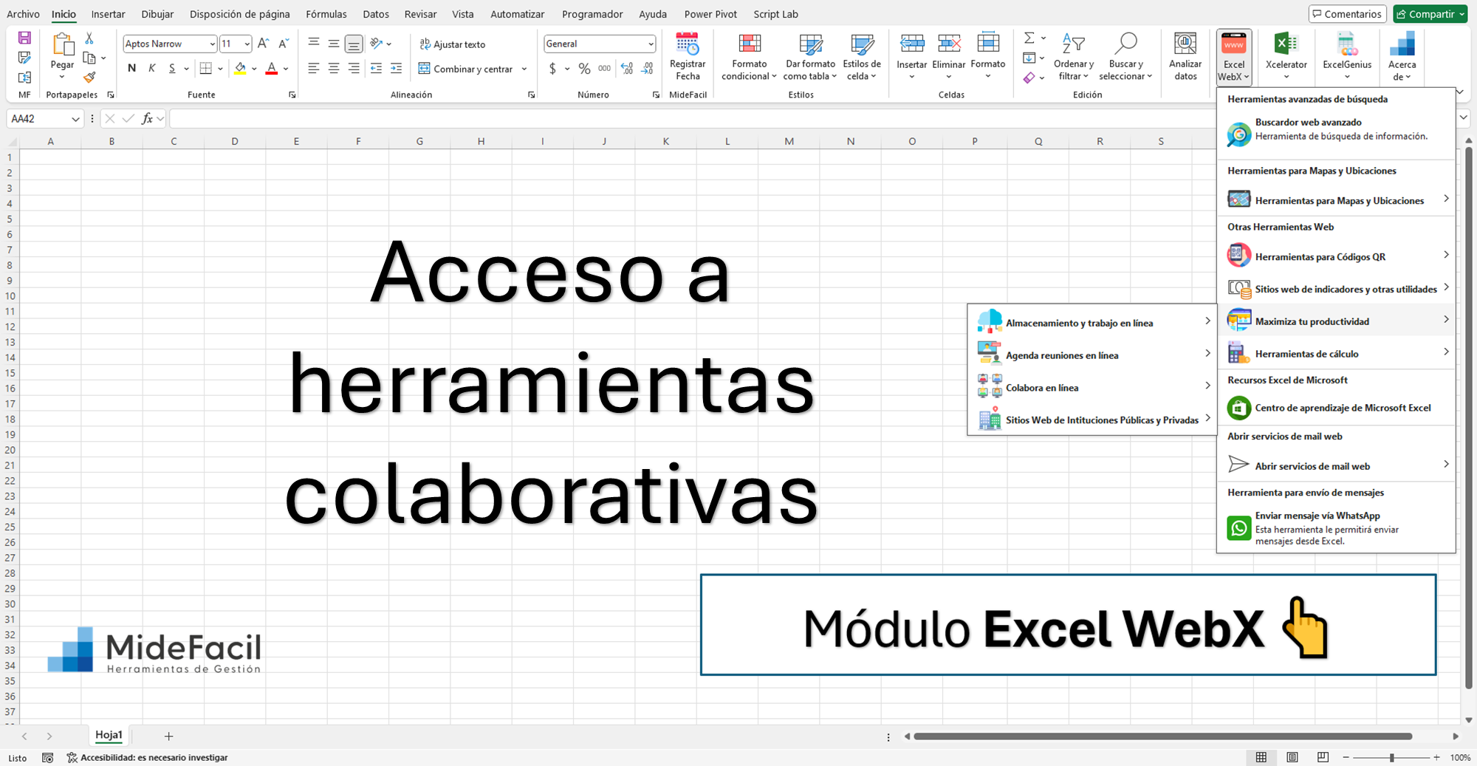Image resolution: width=1477 pixels, height=766 pixels.
Task: Select Almacenamiento y trabajo en línea
Action: click(1092, 322)
